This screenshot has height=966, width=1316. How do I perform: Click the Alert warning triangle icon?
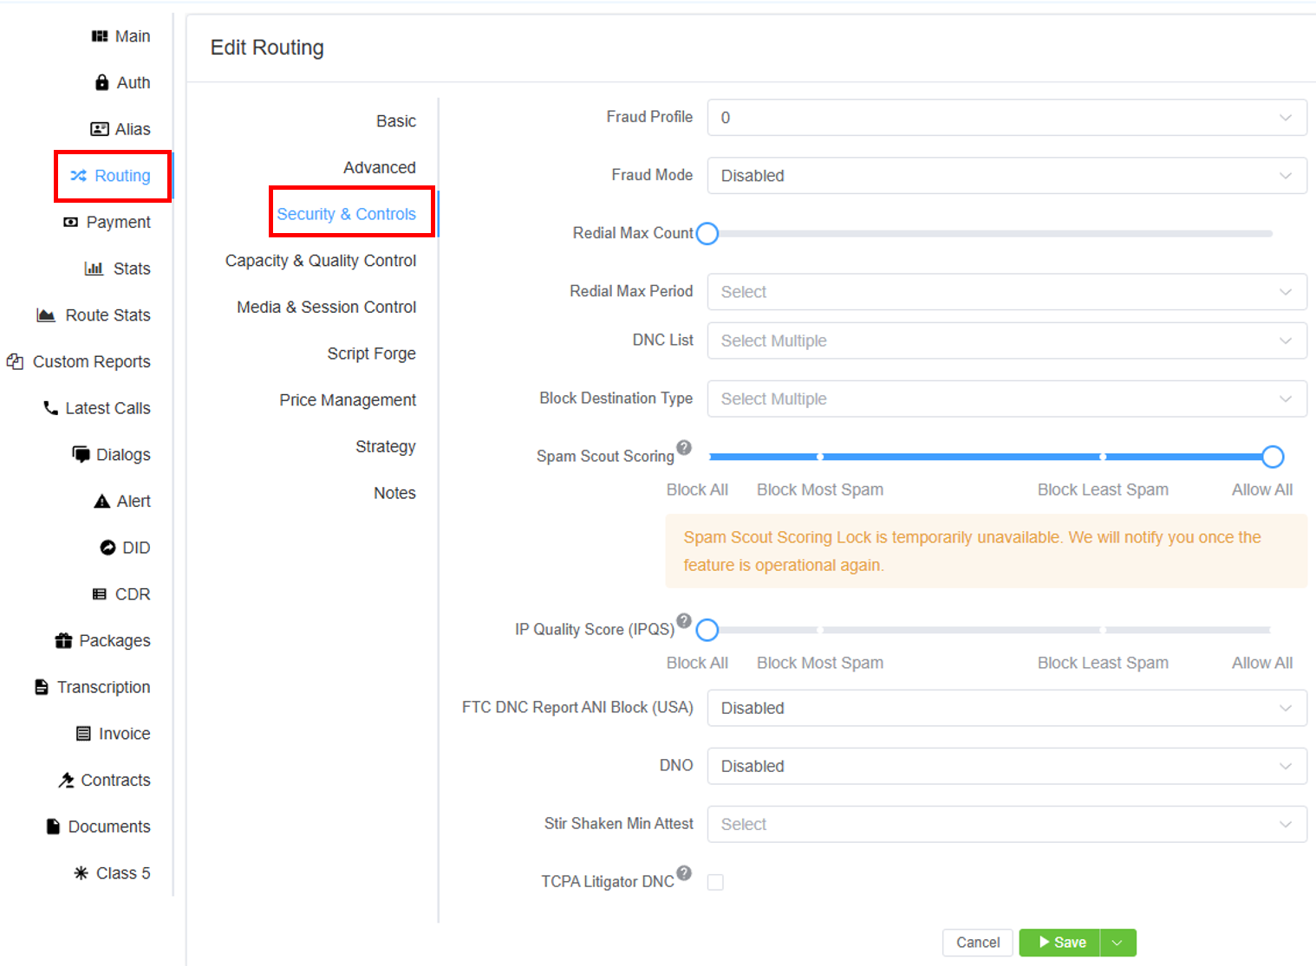101,501
